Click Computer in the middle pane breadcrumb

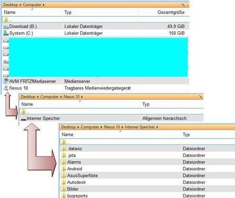pos(50,97)
